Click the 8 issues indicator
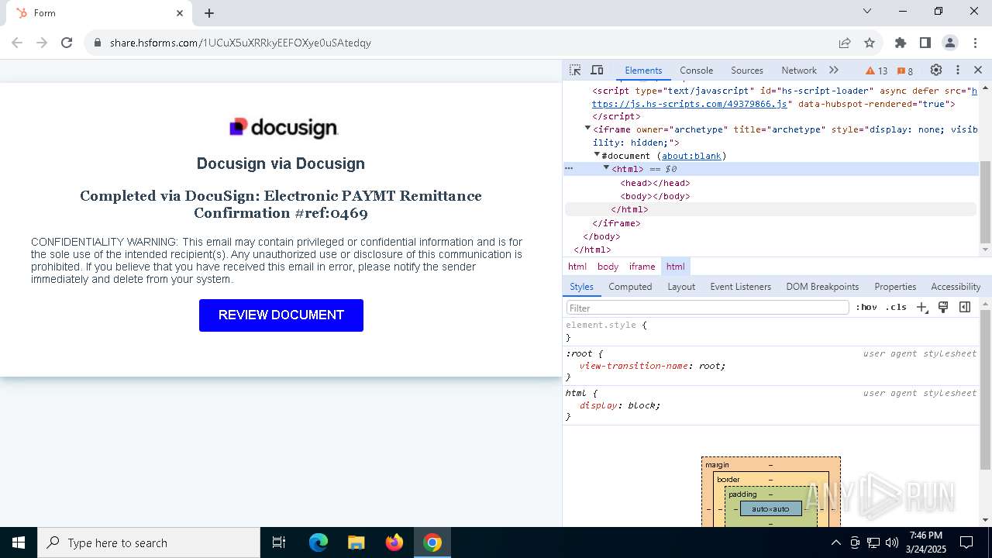The height and width of the screenshot is (558, 992). pyautogui.click(x=904, y=71)
